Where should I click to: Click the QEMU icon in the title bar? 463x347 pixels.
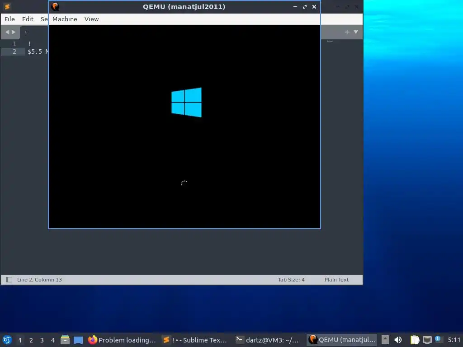[55, 6]
